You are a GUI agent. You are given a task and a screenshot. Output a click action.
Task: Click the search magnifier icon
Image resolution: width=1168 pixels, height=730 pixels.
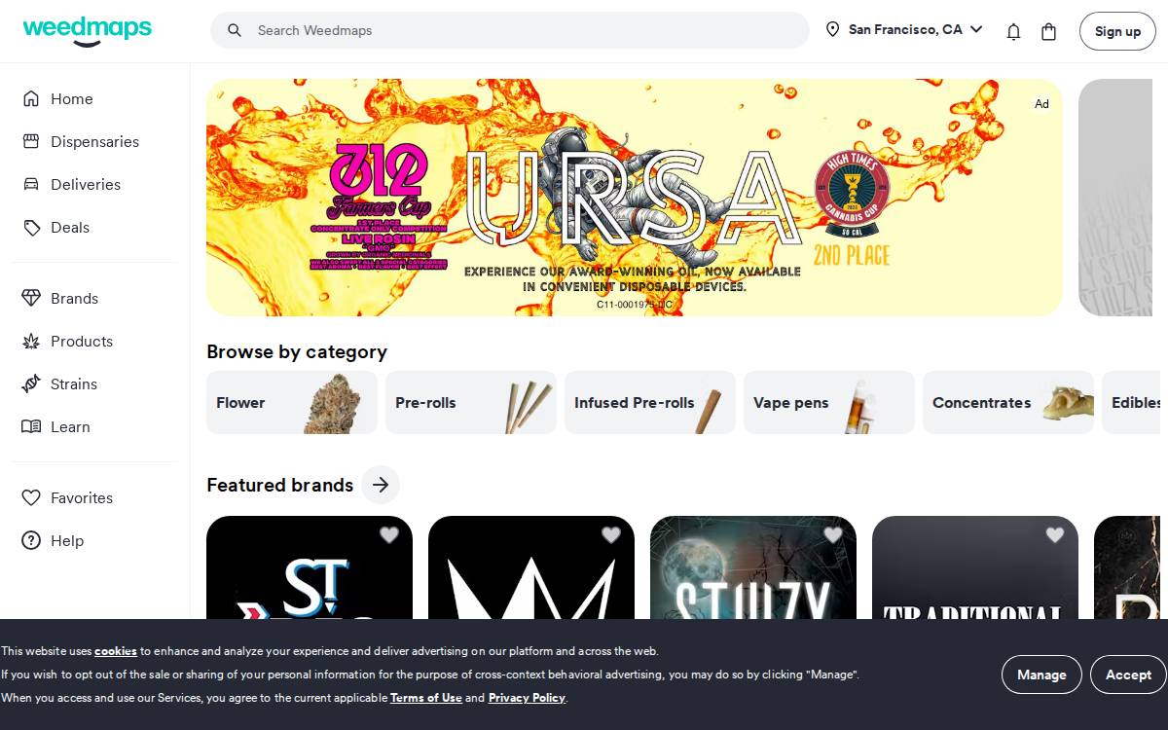pyautogui.click(x=235, y=30)
